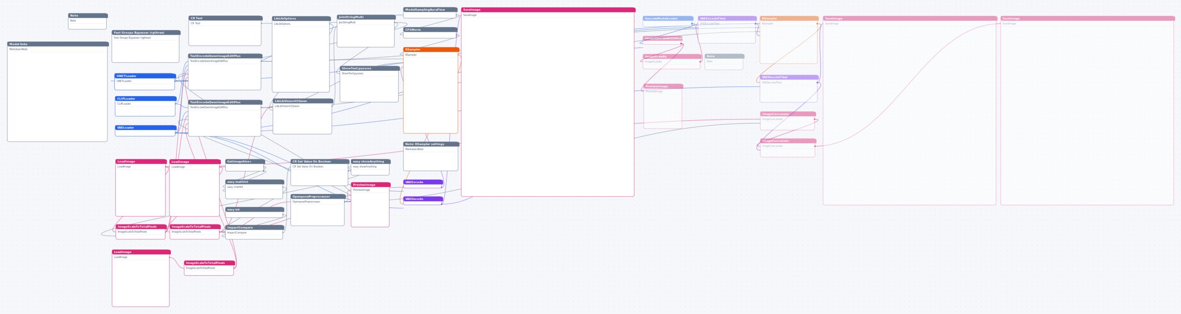Select the Note: KSampler settings header

coord(431,144)
